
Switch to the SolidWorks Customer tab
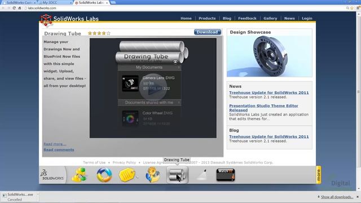tap(19, 2)
